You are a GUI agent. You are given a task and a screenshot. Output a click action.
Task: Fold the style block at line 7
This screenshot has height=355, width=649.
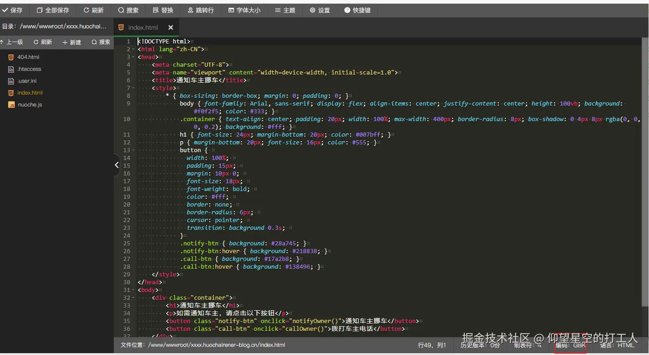(x=134, y=88)
